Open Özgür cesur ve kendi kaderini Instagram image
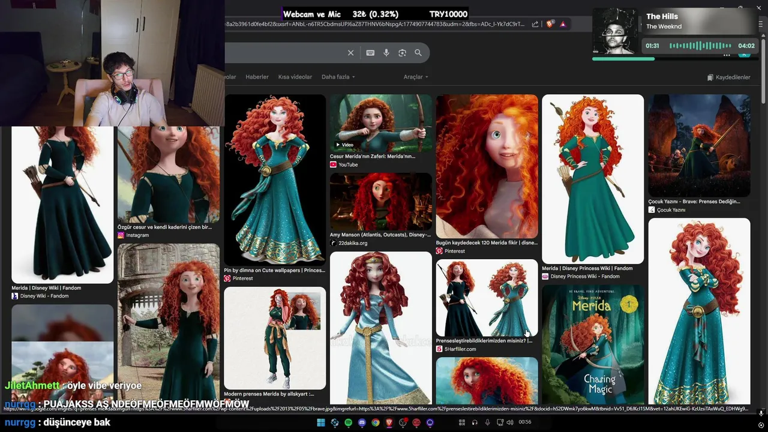 point(169,175)
